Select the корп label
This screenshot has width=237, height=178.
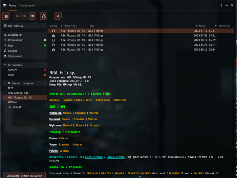(x=10, y=75)
